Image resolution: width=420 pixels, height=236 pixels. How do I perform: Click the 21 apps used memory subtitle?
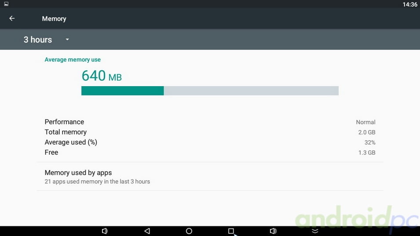point(97,182)
